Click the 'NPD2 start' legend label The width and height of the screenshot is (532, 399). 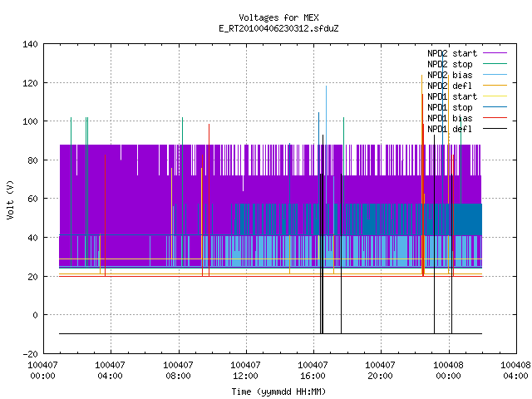pos(452,53)
